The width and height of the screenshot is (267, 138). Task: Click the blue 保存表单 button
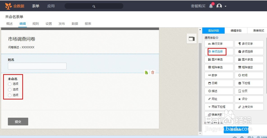[x=236, y=130]
